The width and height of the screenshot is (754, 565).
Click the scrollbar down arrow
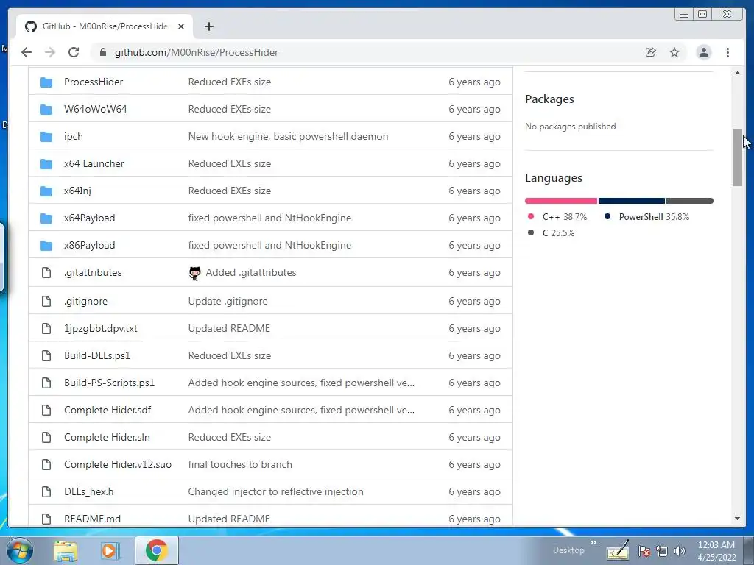(737, 519)
